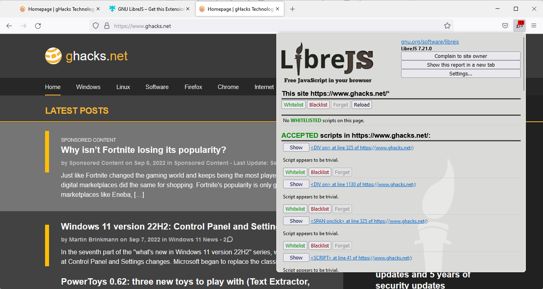Click the LibreJS logo image
Image resolution: width=543 pixels, height=289 pixels.
327,62
